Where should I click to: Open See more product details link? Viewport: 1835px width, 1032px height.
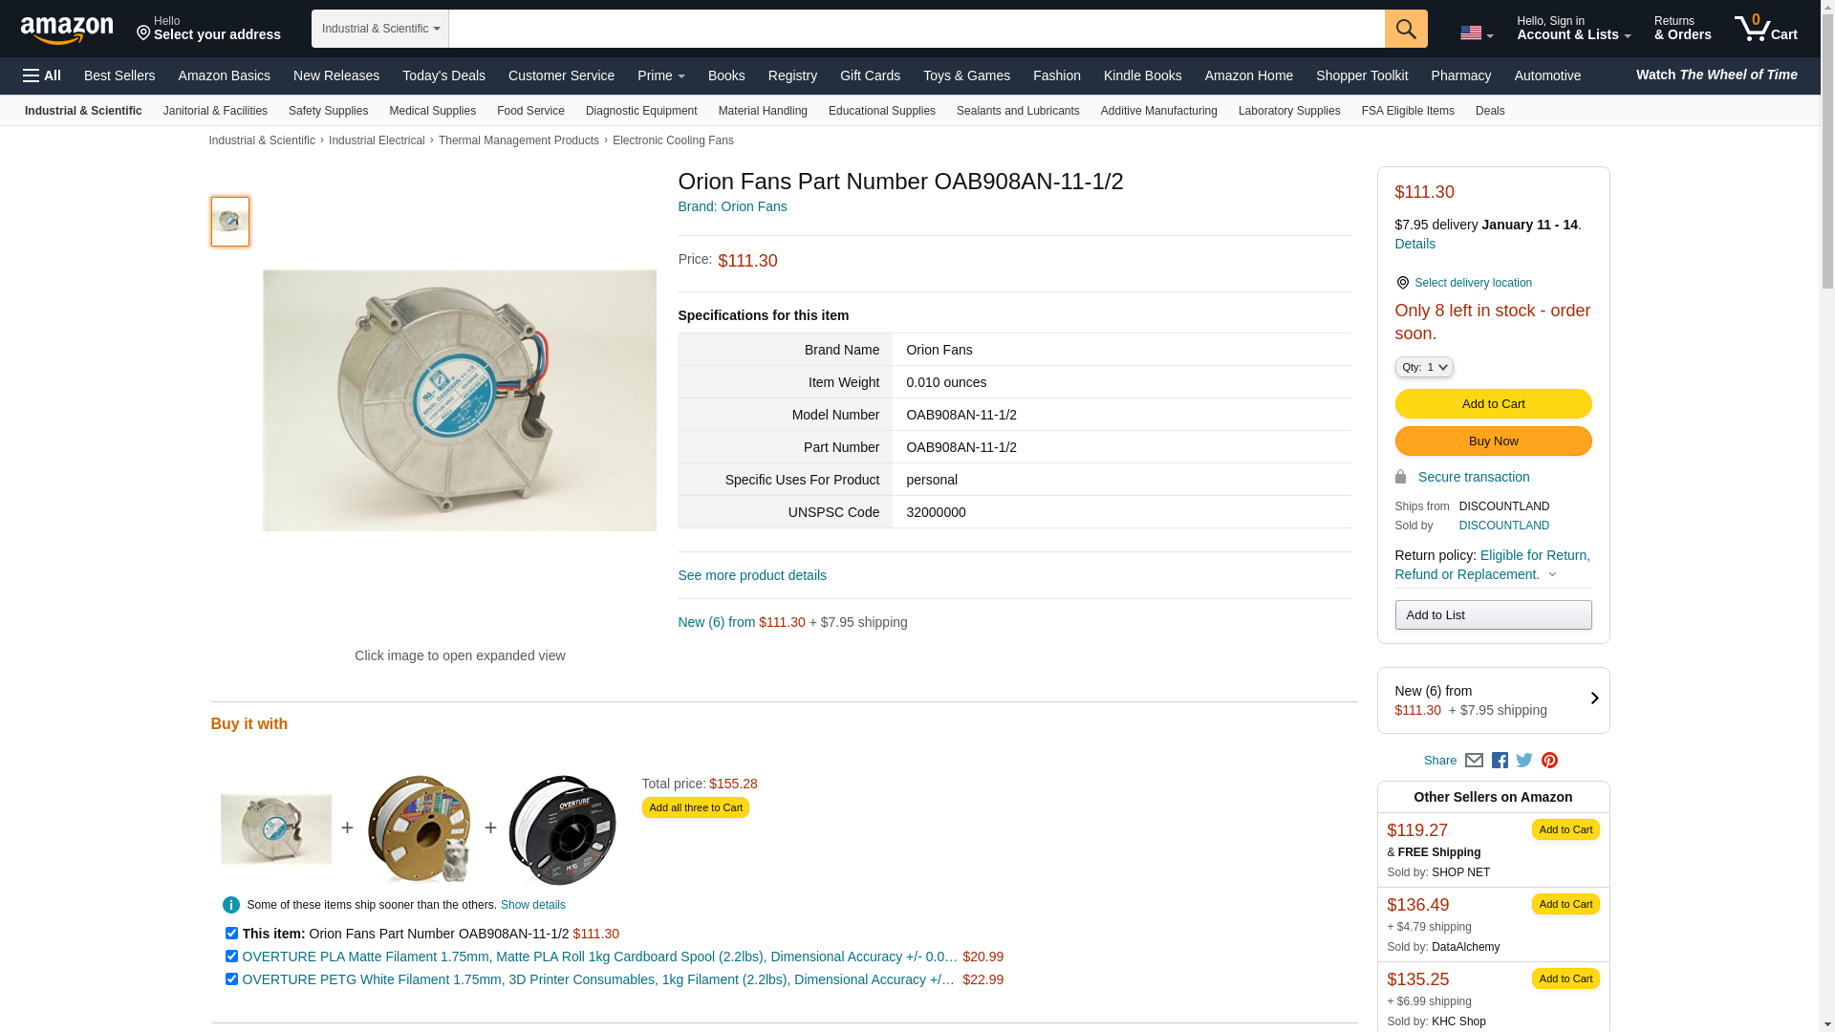click(x=752, y=575)
